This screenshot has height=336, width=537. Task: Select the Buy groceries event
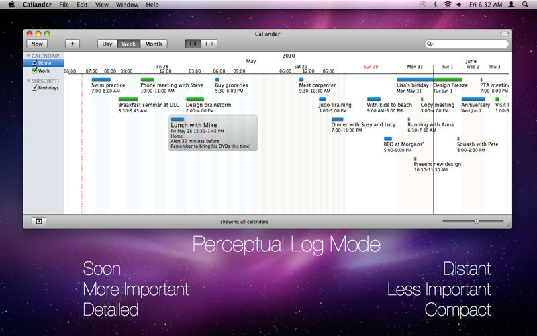tap(231, 85)
